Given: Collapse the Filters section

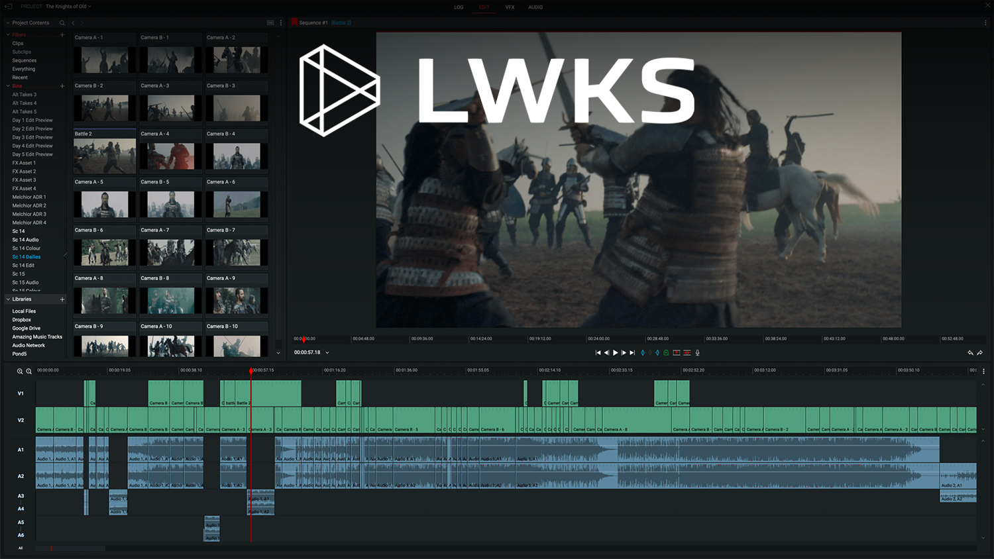Looking at the screenshot, I should [x=8, y=34].
